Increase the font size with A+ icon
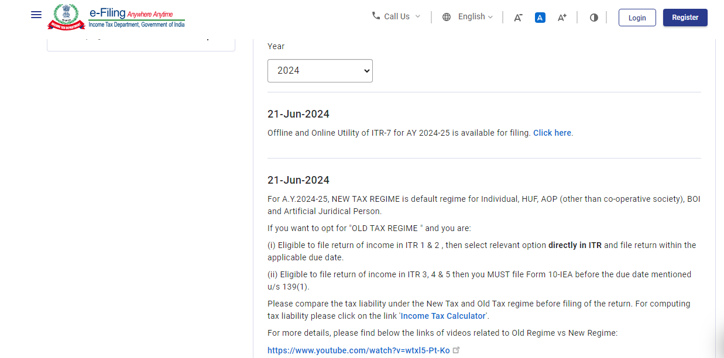 (x=562, y=18)
